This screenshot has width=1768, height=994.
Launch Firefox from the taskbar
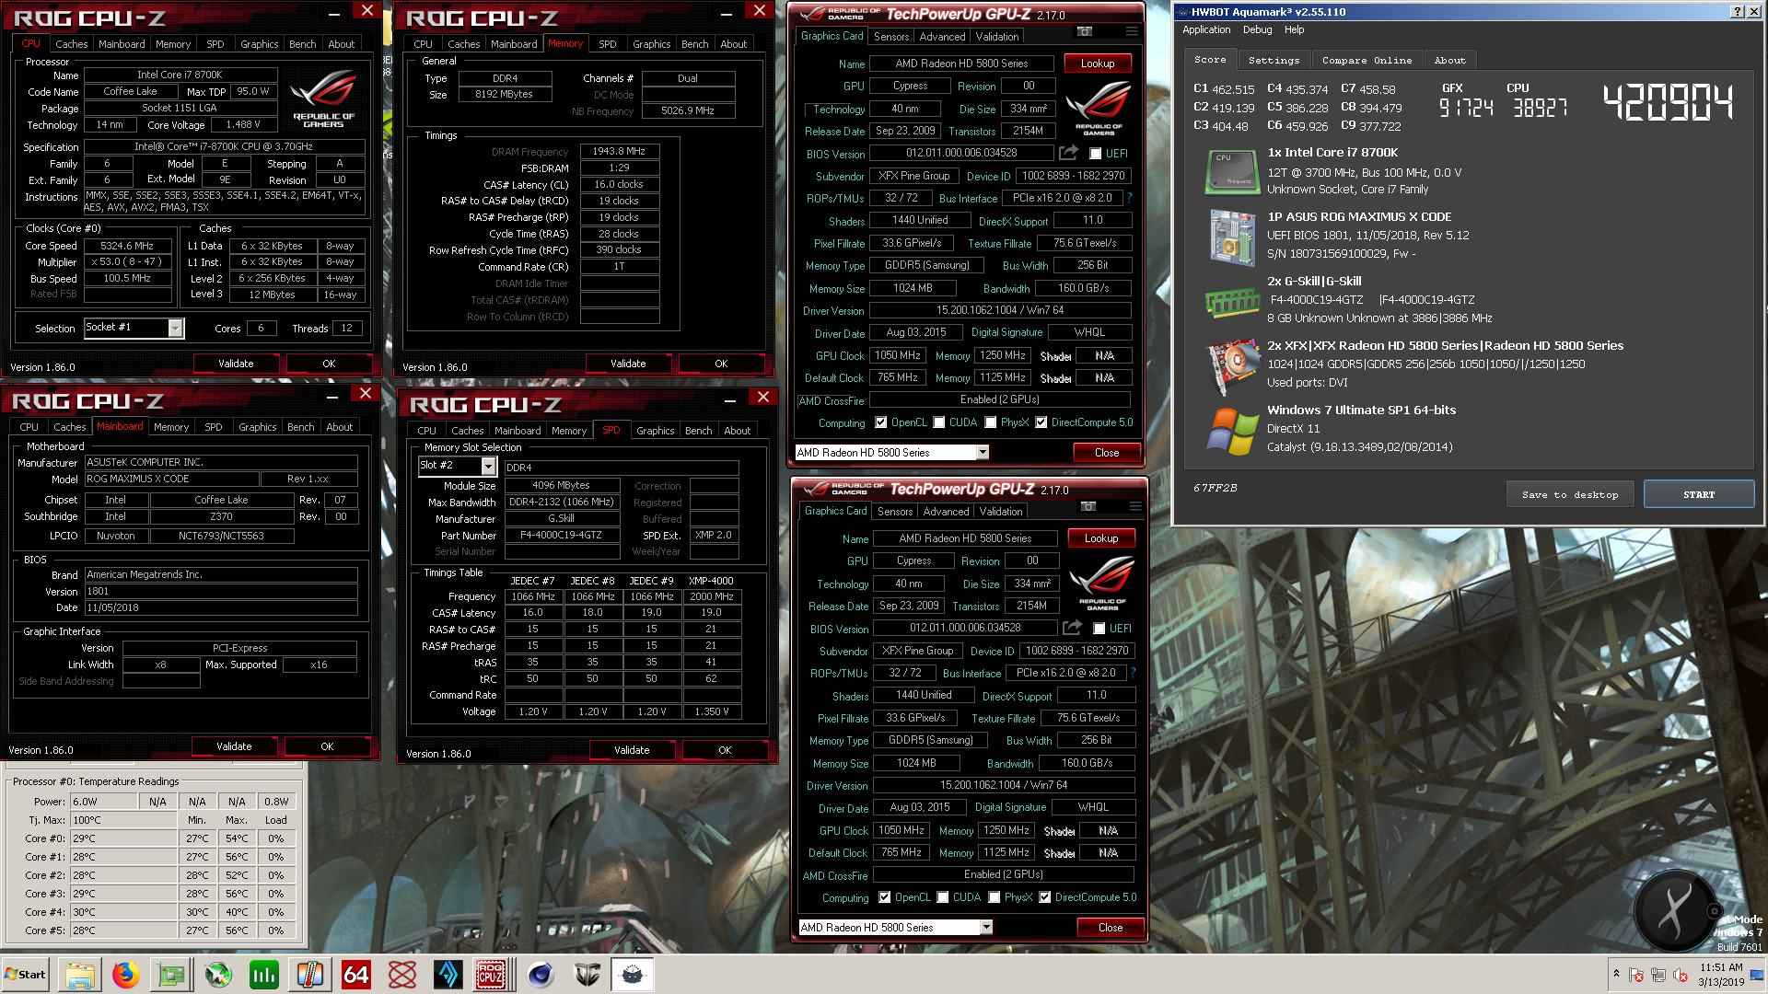[126, 975]
